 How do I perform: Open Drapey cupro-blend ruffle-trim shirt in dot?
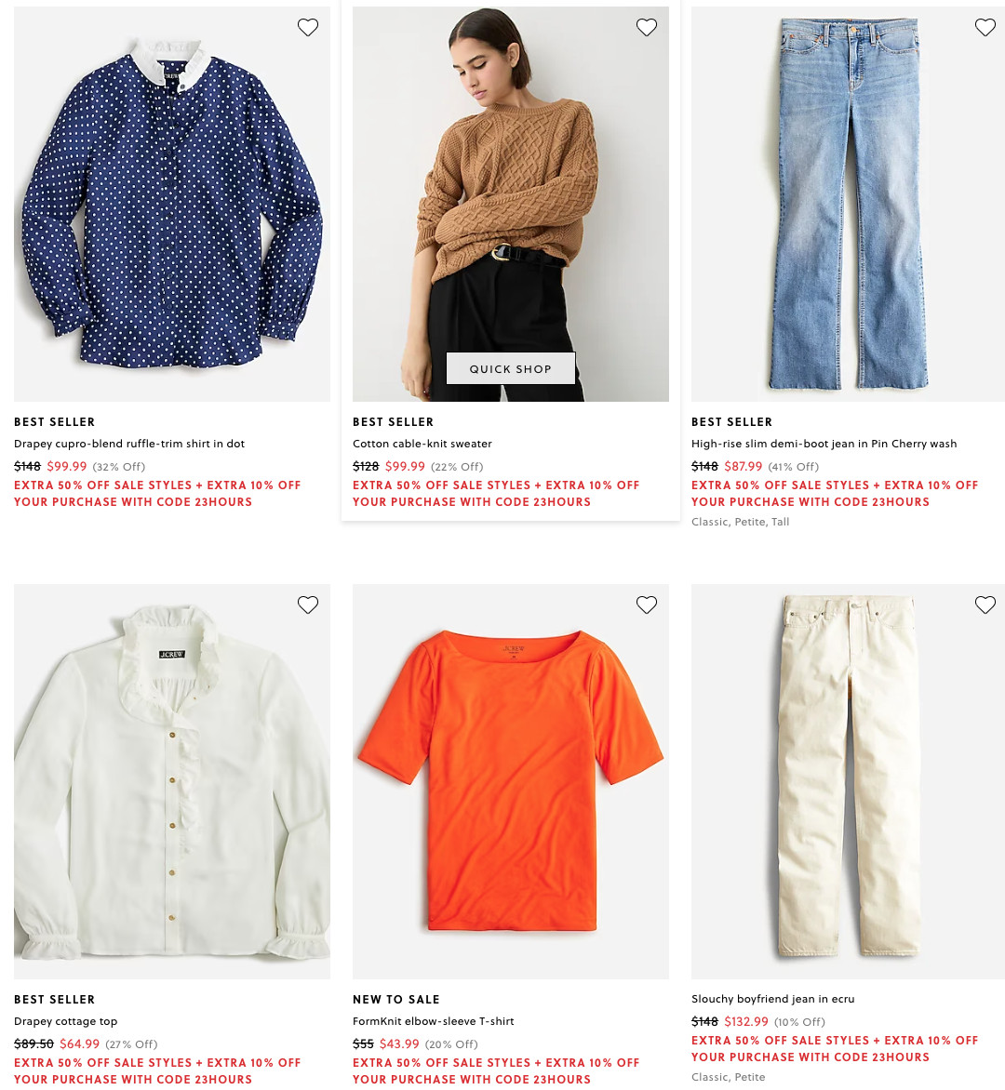[129, 444]
